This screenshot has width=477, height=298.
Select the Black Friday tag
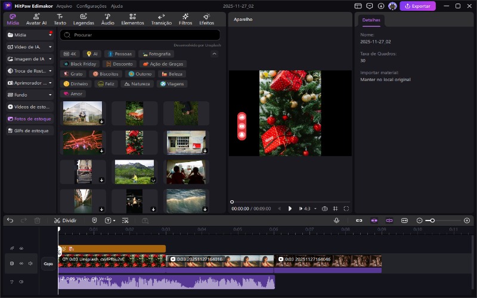pos(80,64)
